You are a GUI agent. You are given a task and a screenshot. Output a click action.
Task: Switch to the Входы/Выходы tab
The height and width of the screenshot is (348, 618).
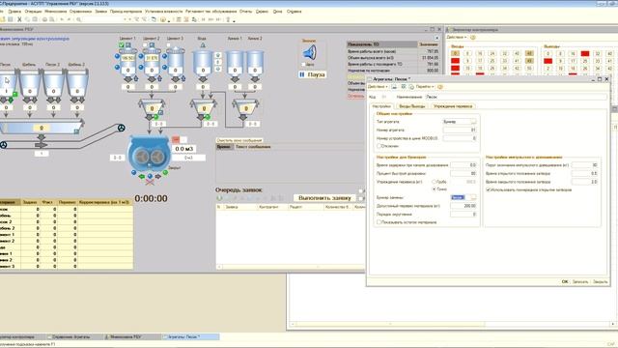click(x=412, y=106)
